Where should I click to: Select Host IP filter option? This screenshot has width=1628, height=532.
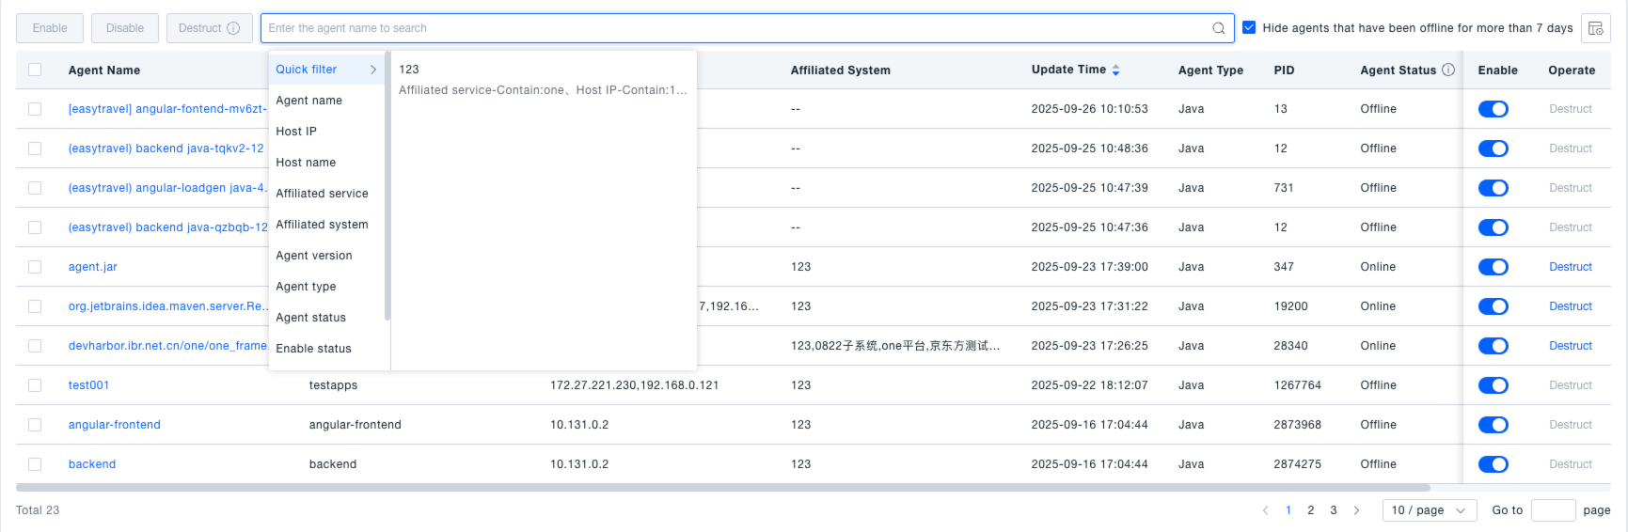(x=296, y=132)
